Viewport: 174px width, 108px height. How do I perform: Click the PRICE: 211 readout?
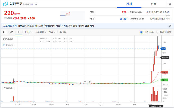(x=44, y=39)
